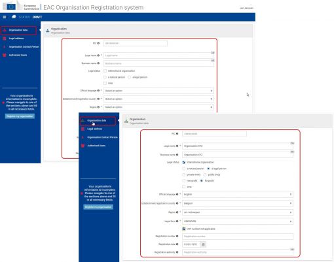Image resolution: width=334 pixels, height=262 pixels.
Task: Click the info icon beside Legal form
Action: pos(177,221)
